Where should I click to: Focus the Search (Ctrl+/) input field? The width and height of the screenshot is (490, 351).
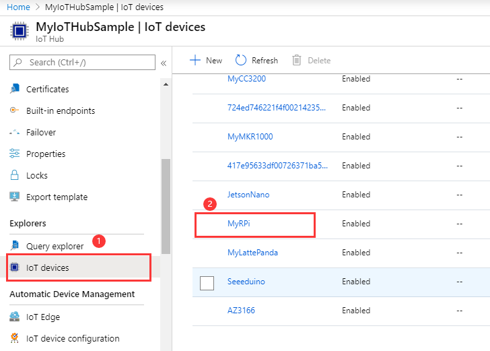point(83,62)
